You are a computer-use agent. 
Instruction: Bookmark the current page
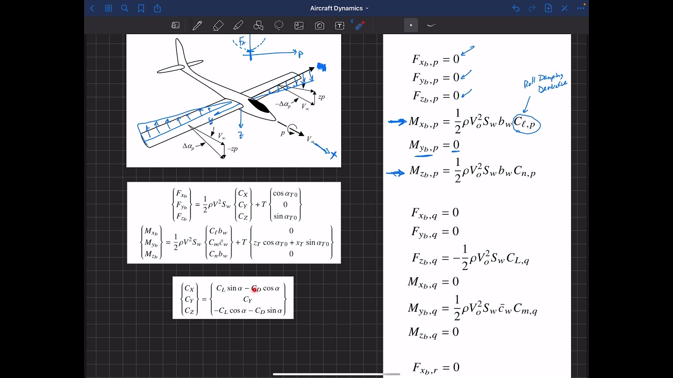pos(141,8)
